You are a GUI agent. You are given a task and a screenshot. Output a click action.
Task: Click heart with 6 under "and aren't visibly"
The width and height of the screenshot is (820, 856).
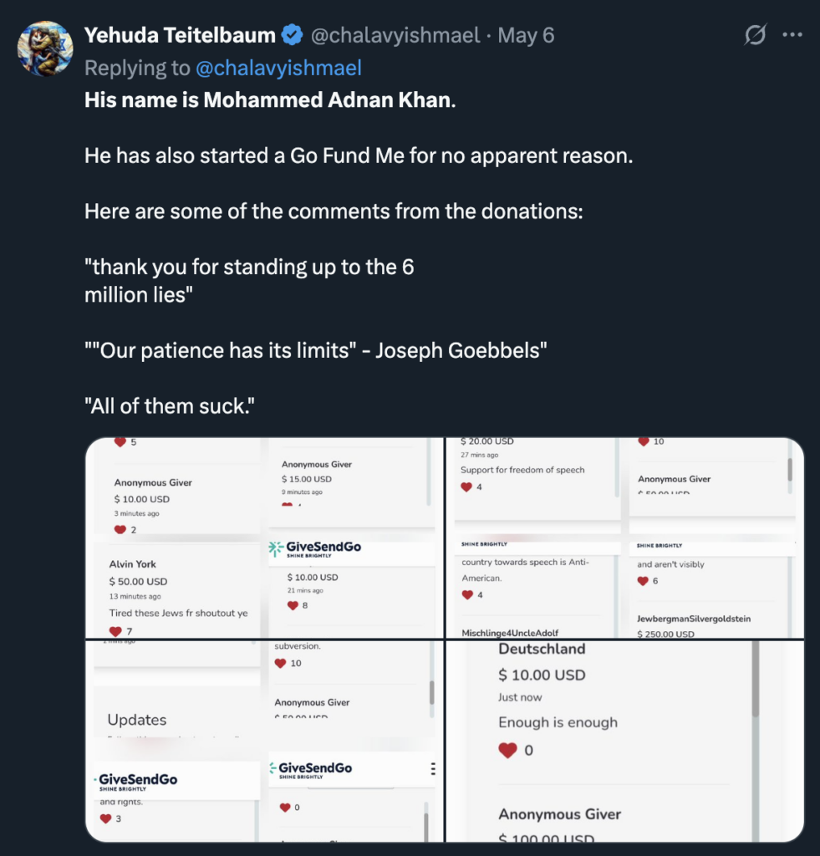click(643, 580)
